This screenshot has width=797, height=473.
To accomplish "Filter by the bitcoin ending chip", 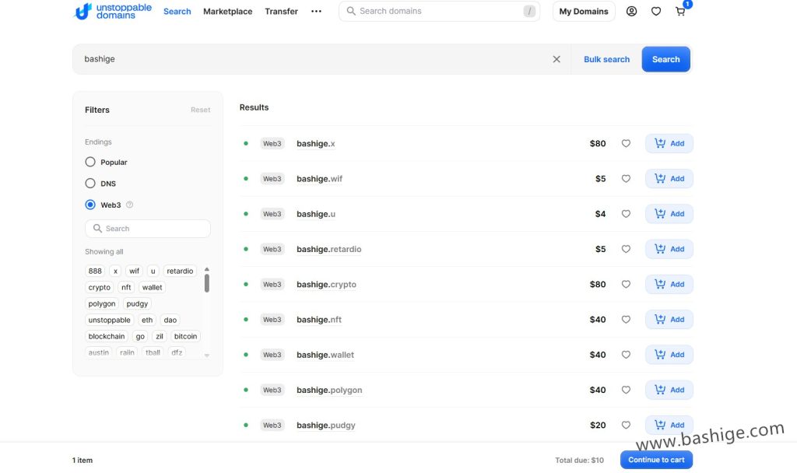I will [185, 336].
